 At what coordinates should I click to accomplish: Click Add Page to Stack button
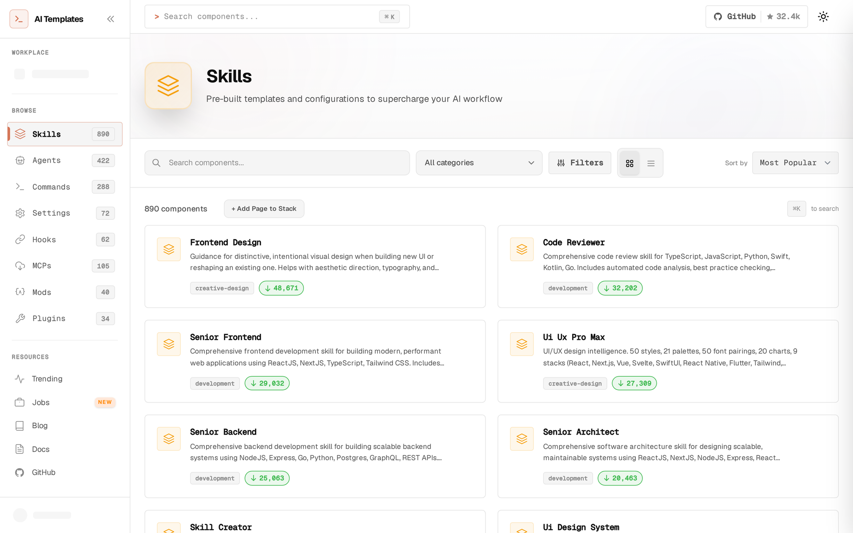[x=264, y=209]
